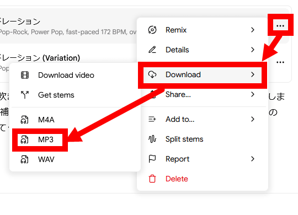Select the red Delete entry
This screenshot has width=298, height=215.
203,179
